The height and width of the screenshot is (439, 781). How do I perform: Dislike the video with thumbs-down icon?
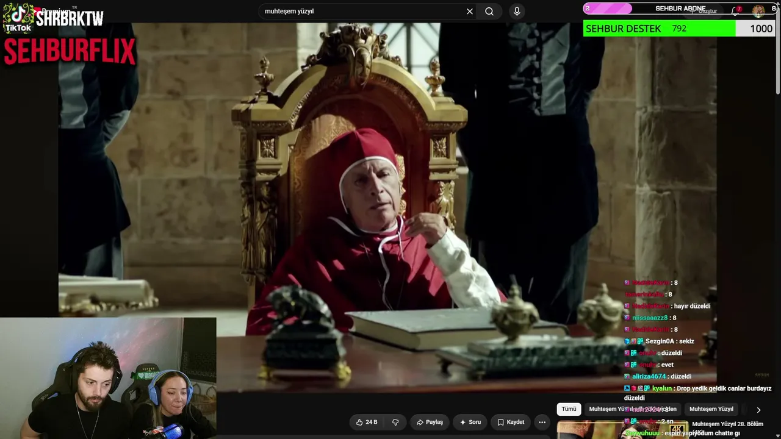tap(395, 422)
